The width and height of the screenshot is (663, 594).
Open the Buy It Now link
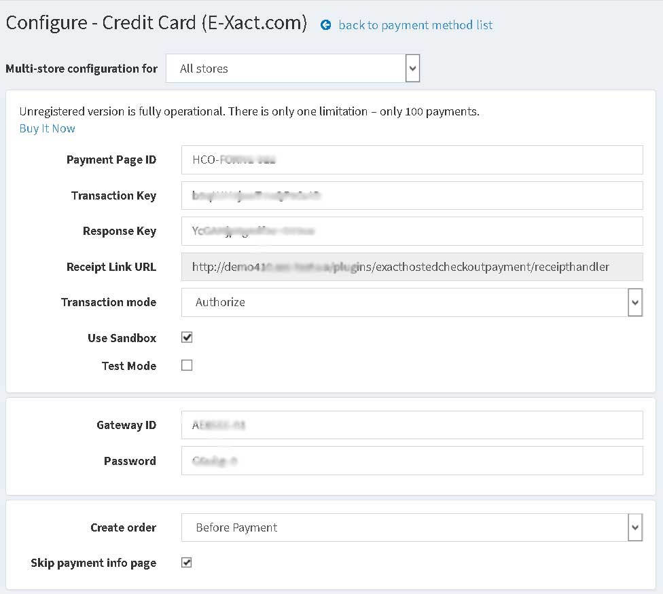[48, 128]
